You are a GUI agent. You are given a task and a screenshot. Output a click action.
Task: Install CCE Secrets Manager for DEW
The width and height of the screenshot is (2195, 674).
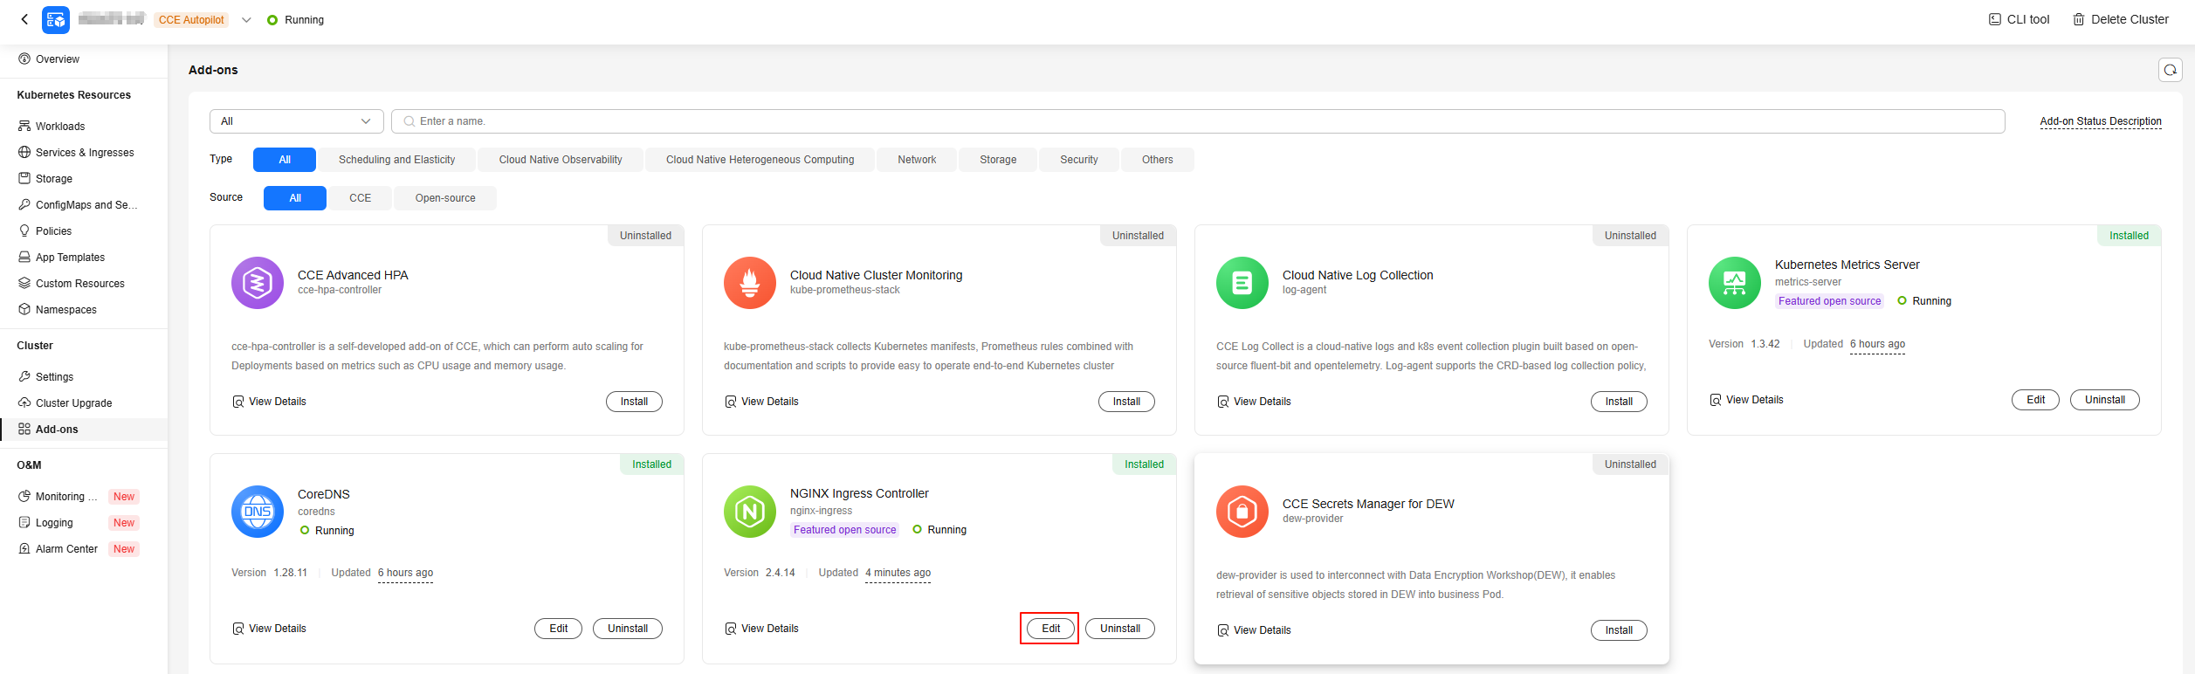pyautogui.click(x=1619, y=630)
